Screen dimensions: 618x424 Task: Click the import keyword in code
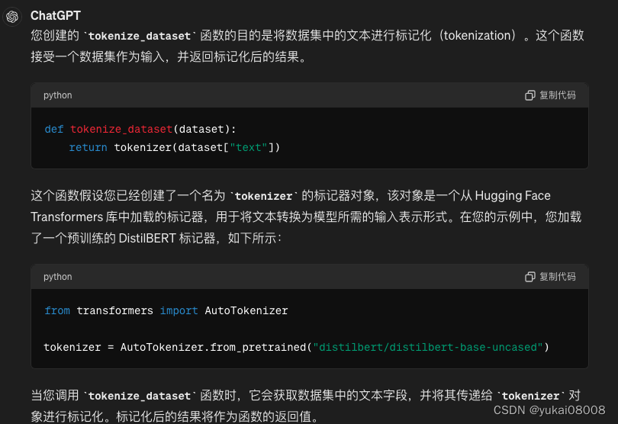coord(179,310)
